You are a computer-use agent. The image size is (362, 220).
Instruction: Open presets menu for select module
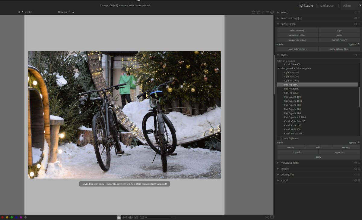[359, 12]
